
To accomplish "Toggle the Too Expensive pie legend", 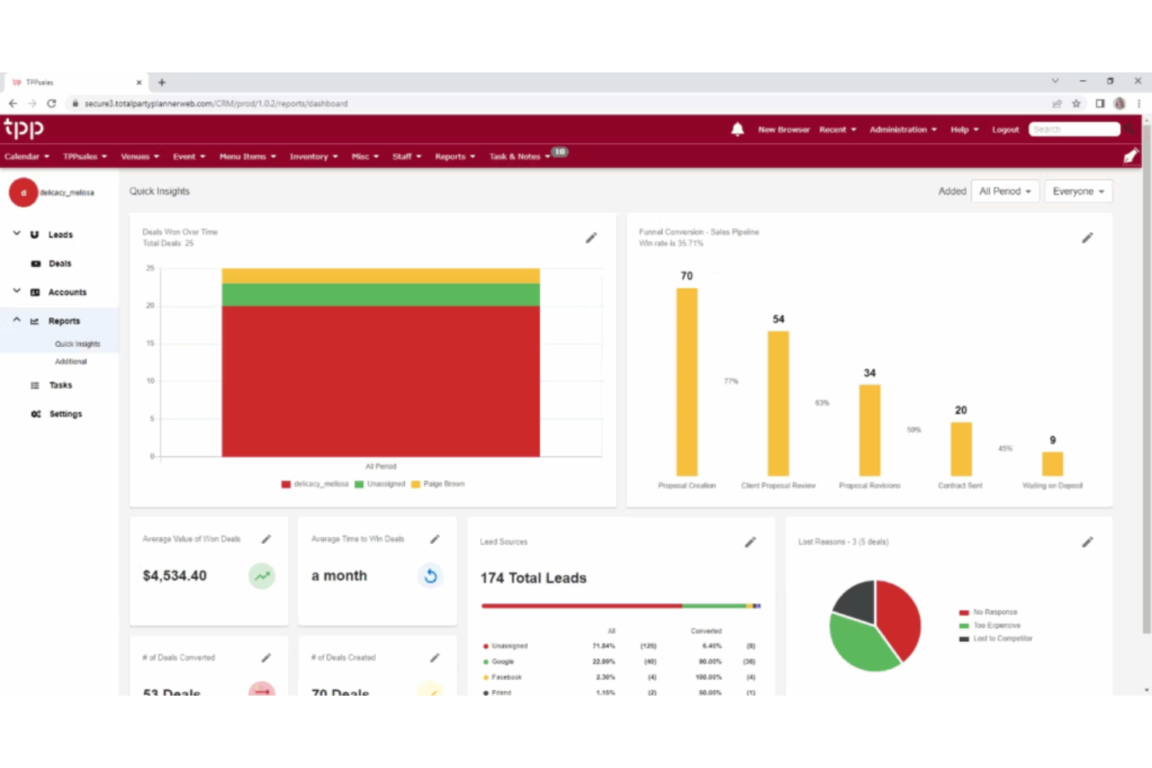I will 990,626.
